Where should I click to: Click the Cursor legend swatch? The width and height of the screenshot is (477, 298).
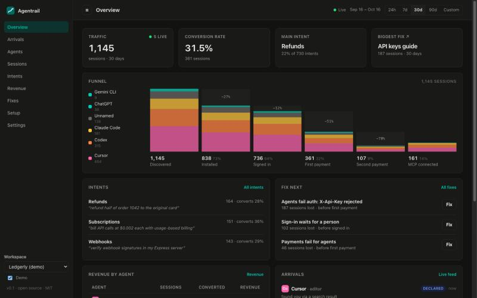tap(90, 158)
